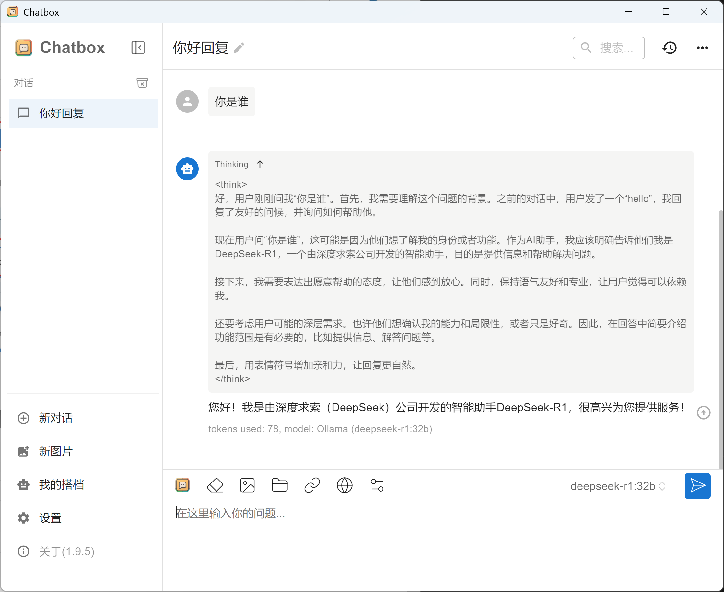Attach an image via picture icon
The width and height of the screenshot is (724, 592).
tap(247, 485)
